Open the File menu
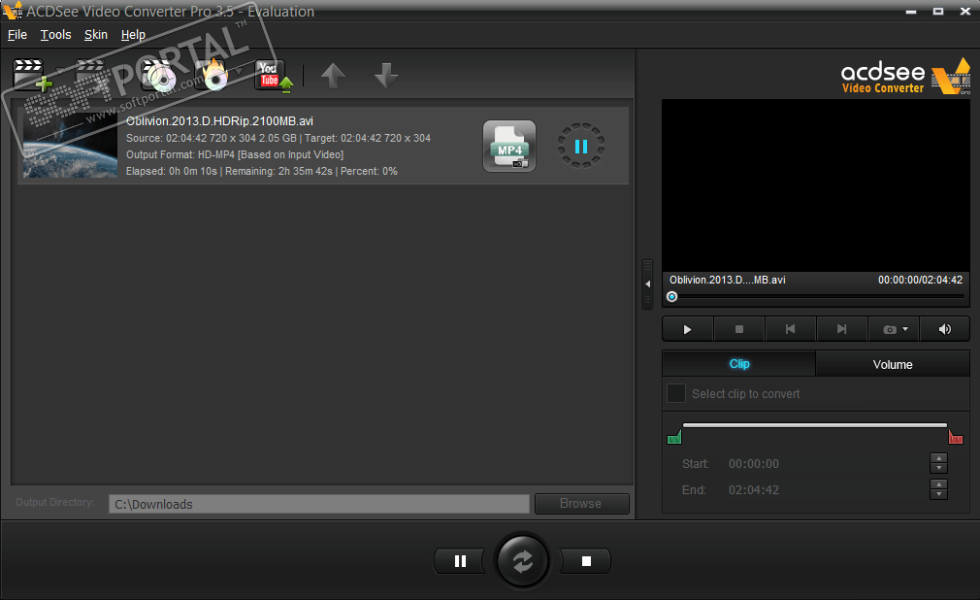The height and width of the screenshot is (600, 980). point(16,35)
